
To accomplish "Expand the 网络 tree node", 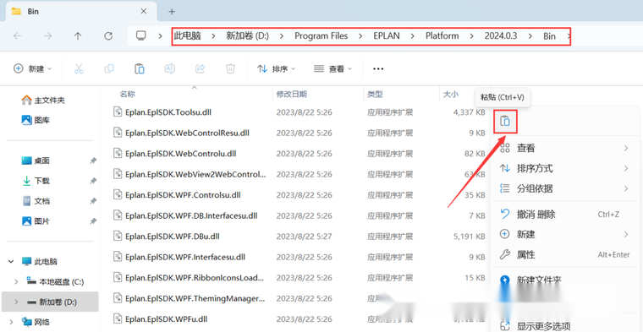I will click(x=10, y=322).
